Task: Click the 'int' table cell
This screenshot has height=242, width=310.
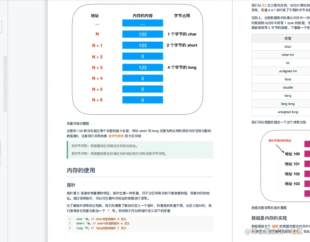Action: pos(288,63)
